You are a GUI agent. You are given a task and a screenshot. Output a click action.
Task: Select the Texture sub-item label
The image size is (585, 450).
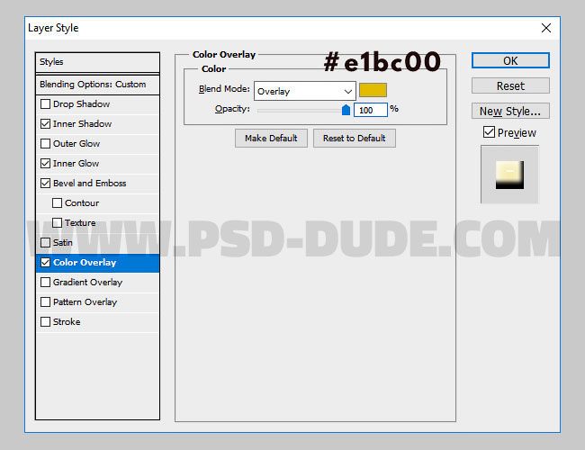[x=80, y=223]
